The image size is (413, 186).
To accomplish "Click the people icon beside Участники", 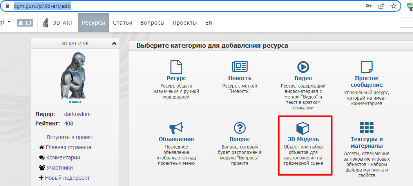I will (x=42, y=168).
